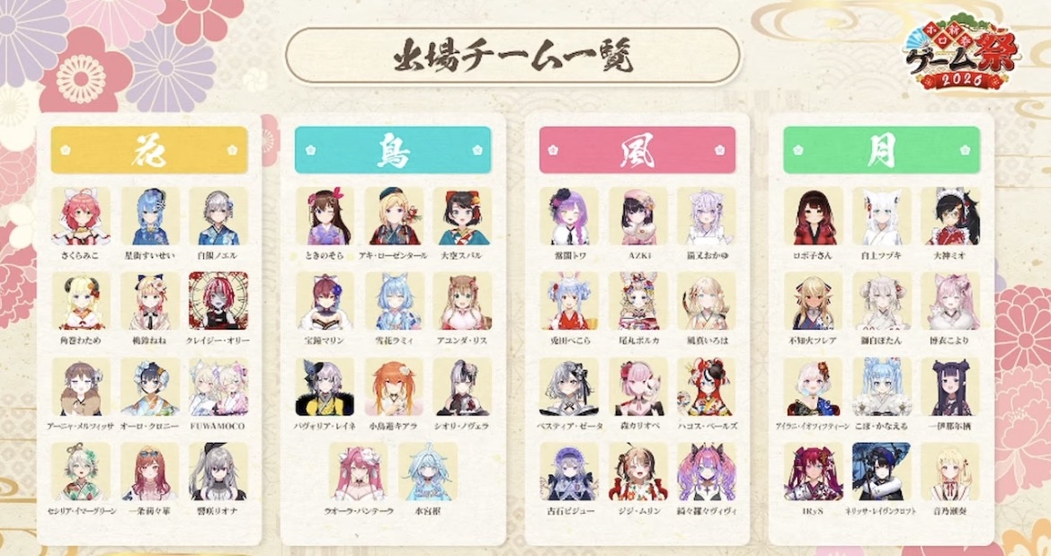Click the 出場チーム一覧 title banner
Screen dimensions: 1051x556
pyautogui.click(x=513, y=57)
